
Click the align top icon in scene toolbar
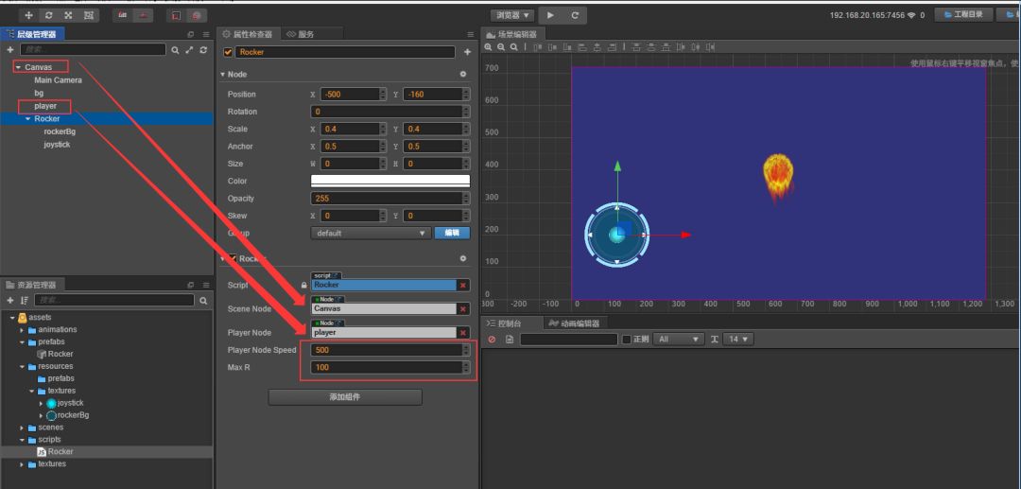coord(539,47)
